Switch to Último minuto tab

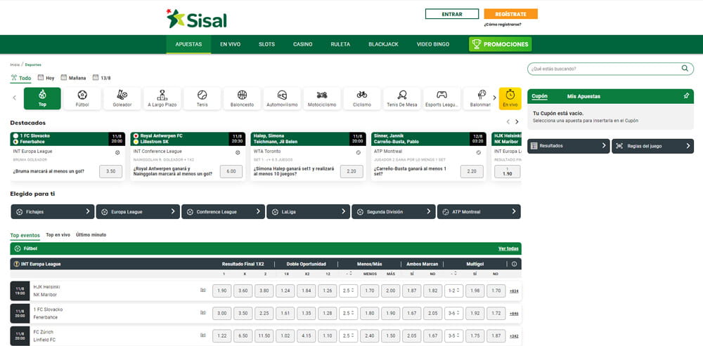pyautogui.click(x=91, y=234)
